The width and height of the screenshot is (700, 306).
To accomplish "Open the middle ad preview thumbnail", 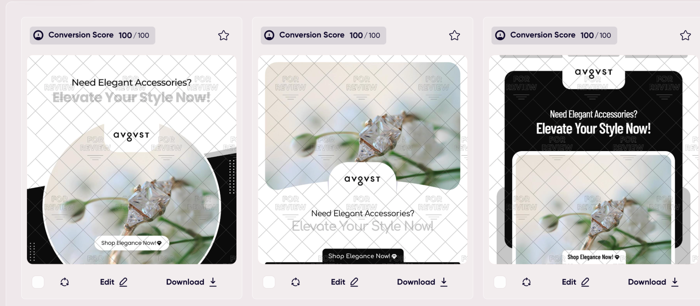I will pyautogui.click(x=363, y=160).
